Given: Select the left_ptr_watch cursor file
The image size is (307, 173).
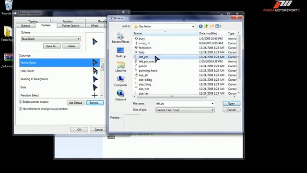Looking at the screenshot, I should [147, 62].
